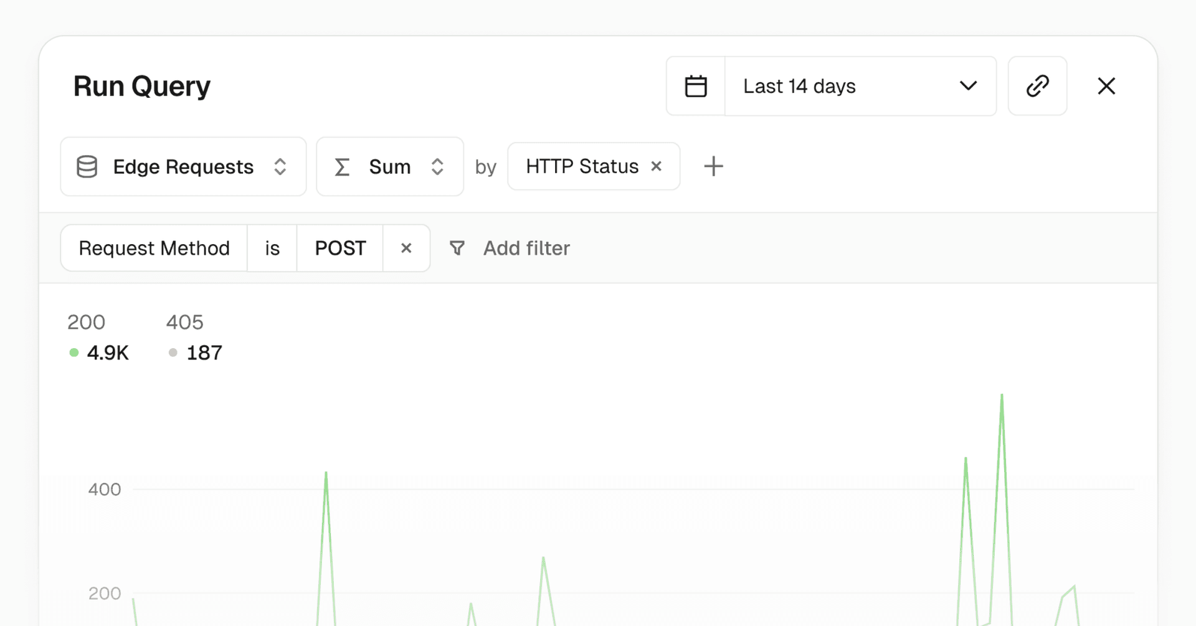Image resolution: width=1196 pixels, height=626 pixels.
Task: Remove the HTTP Status grouping
Action: tap(656, 166)
